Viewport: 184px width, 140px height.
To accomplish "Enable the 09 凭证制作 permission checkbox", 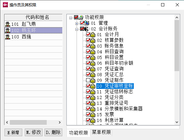I will (88, 80).
